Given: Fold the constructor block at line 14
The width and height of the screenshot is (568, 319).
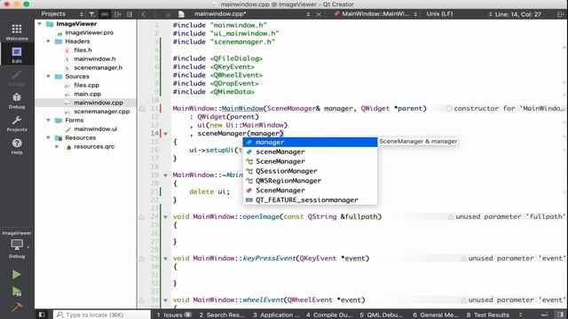Looking at the screenshot, I should 166,134.
